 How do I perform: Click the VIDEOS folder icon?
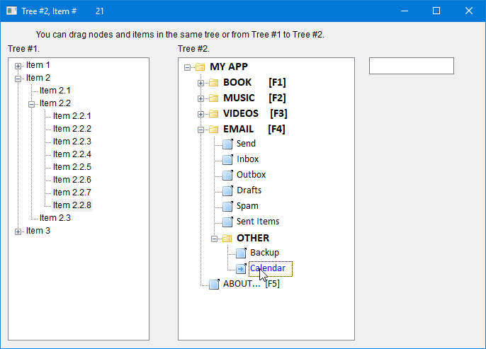point(213,114)
